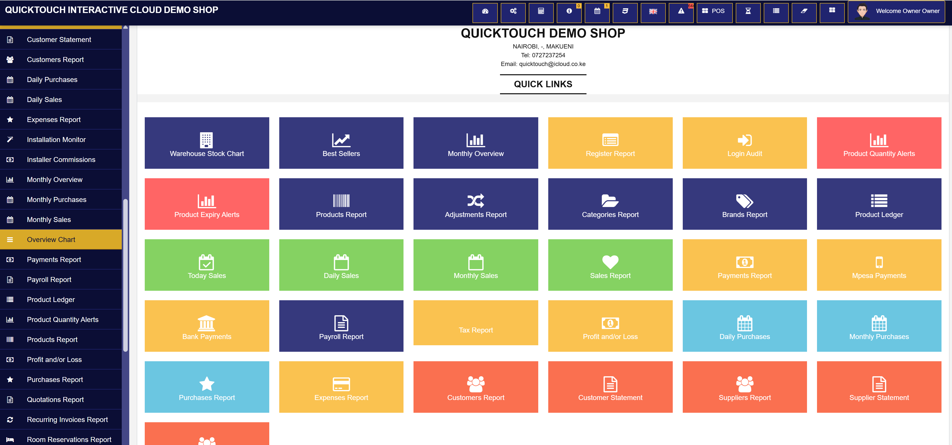This screenshot has width=952, height=445.
Task: Select Monthly Purchases in the sidebar
Action: tap(60, 199)
